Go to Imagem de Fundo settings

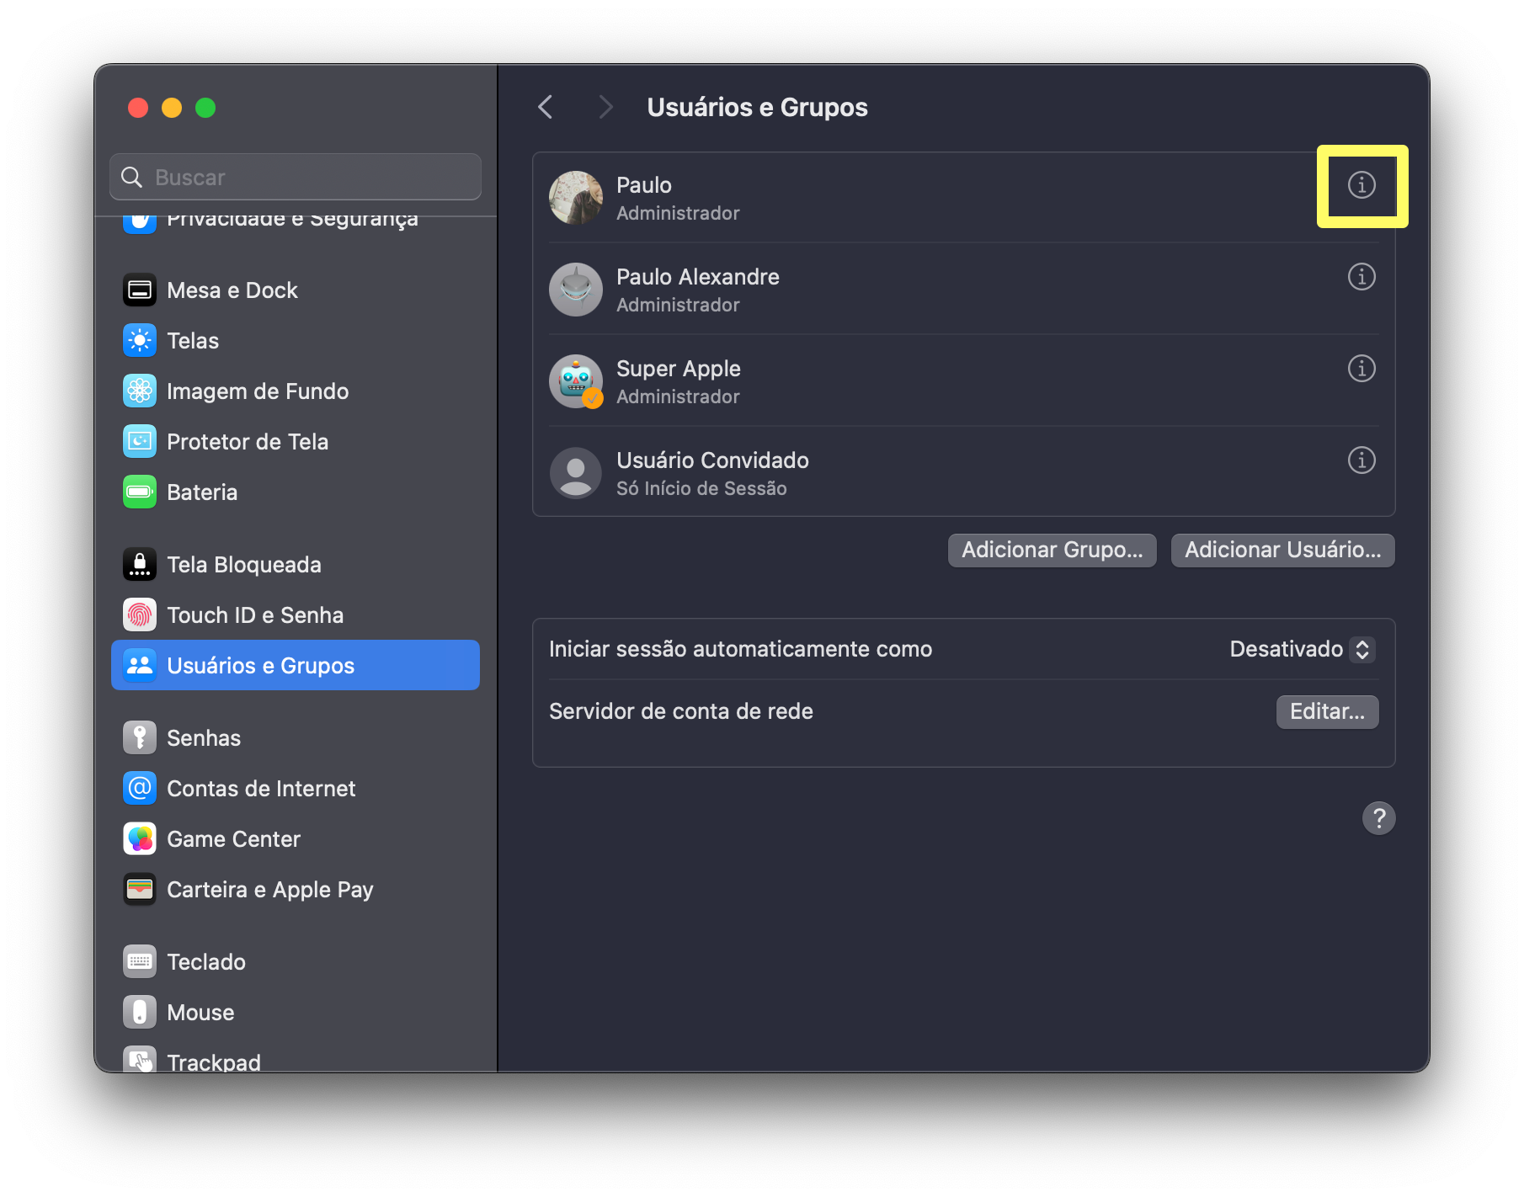pyautogui.click(x=257, y=391)
